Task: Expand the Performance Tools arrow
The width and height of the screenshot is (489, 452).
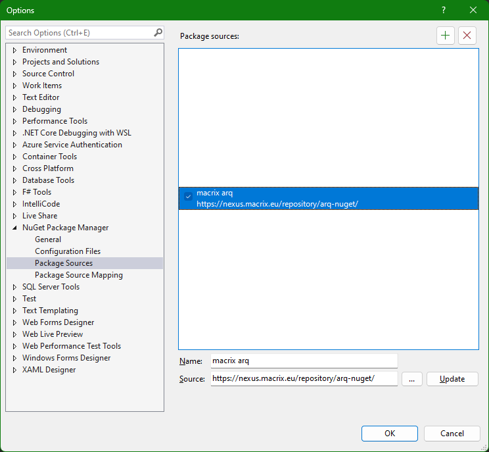Action: pos(14,121)
